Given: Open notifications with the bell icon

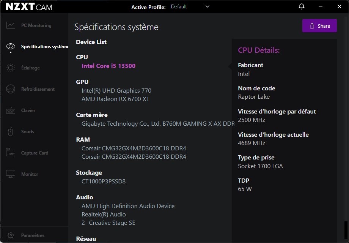Looking at the screenshot, I should pyautogui.click(x=302, y=6).
